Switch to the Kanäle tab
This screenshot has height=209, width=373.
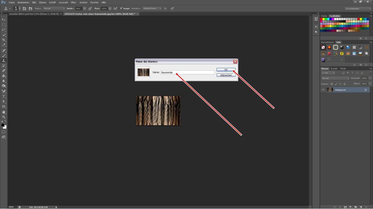click(x=334, y=68)
